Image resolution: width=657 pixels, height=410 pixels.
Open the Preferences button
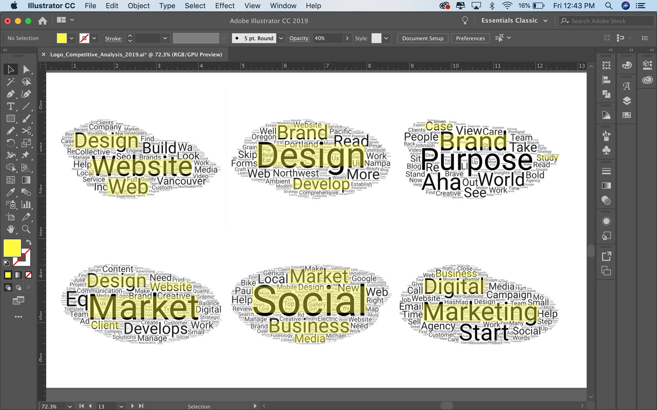pyautogui.click(x=470, y=38)
